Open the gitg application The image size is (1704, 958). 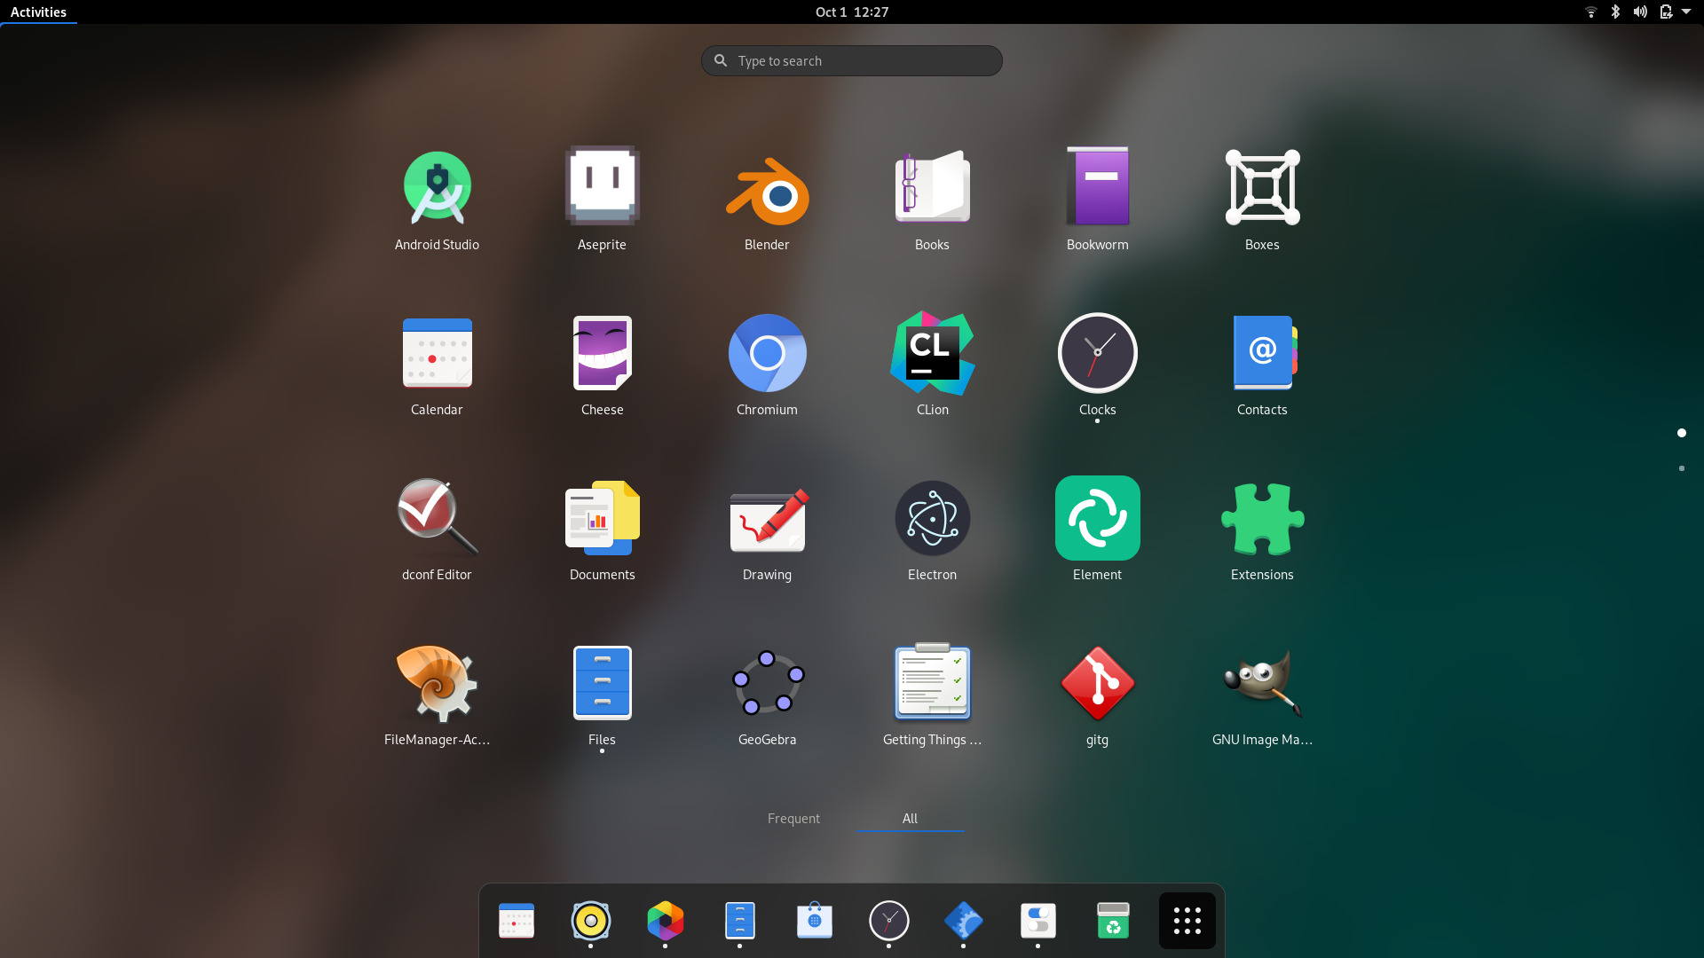[1097, 684]
